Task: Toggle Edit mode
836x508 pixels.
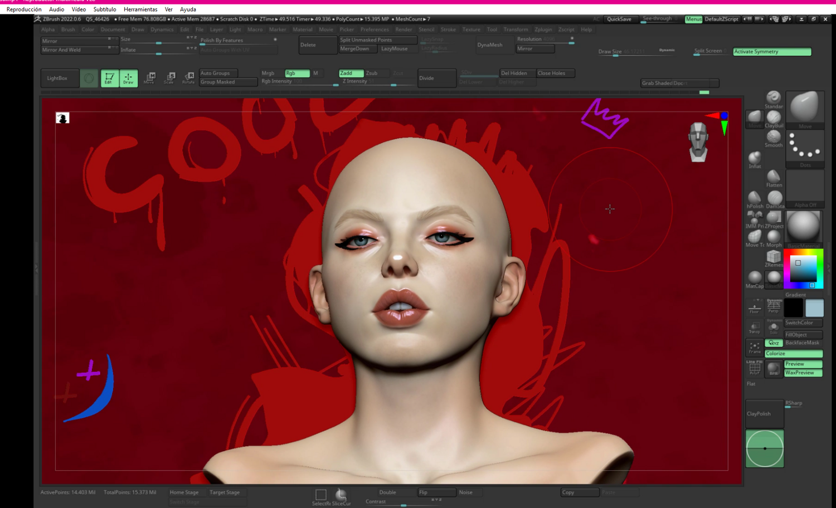Action: tap(109, 79)
